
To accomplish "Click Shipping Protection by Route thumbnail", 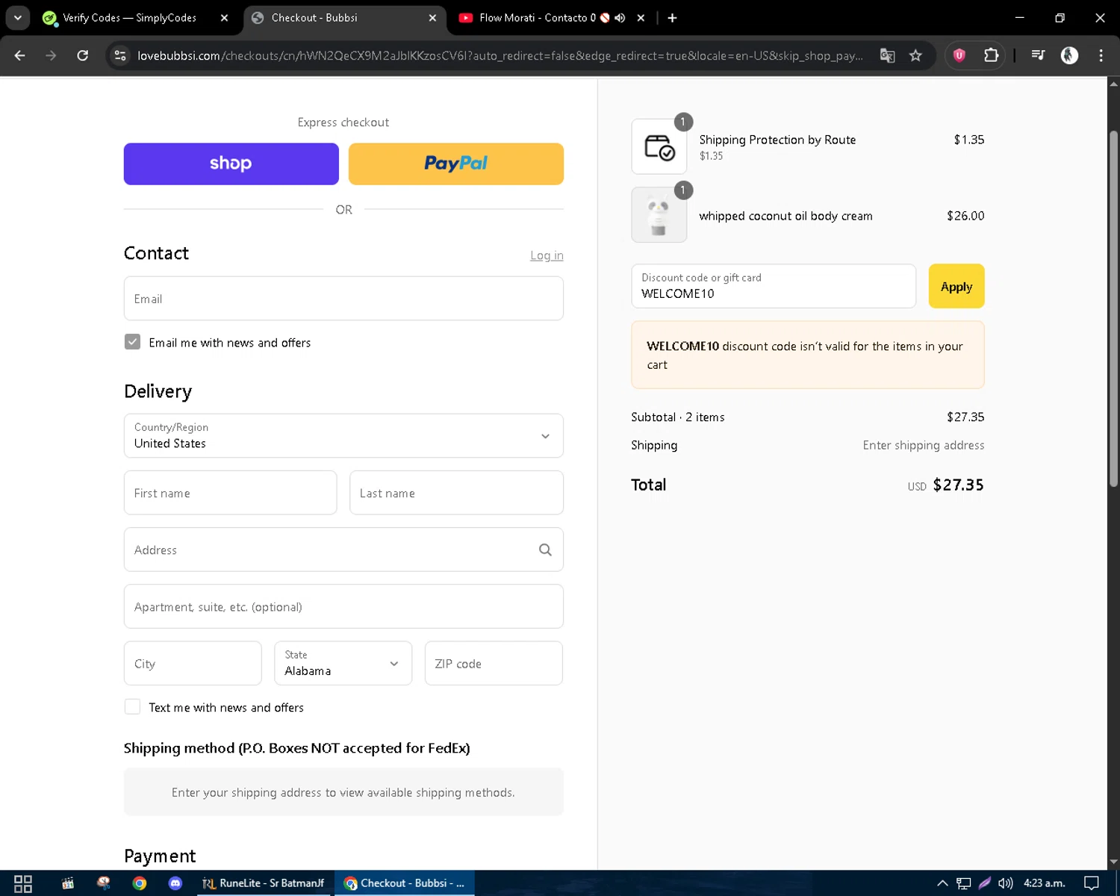I will click(659, 147).
